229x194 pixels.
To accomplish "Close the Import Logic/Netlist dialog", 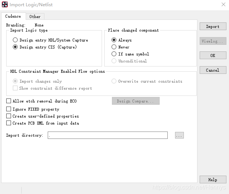I will [x=223, y=5].
